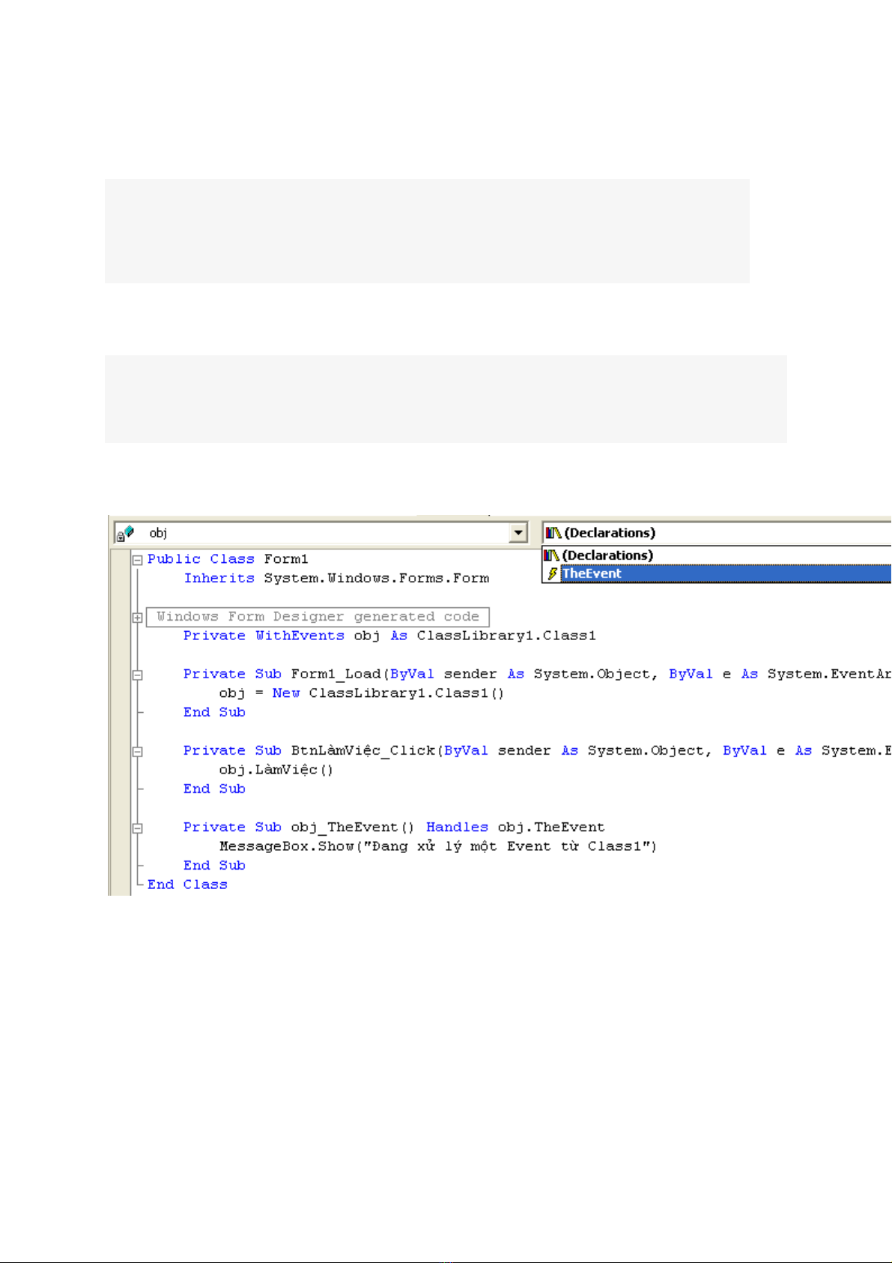Click the declarations icon in dropdown list entry
Image resolution: width=892 pixels, height=1263 pixels.
pos(552,555)
